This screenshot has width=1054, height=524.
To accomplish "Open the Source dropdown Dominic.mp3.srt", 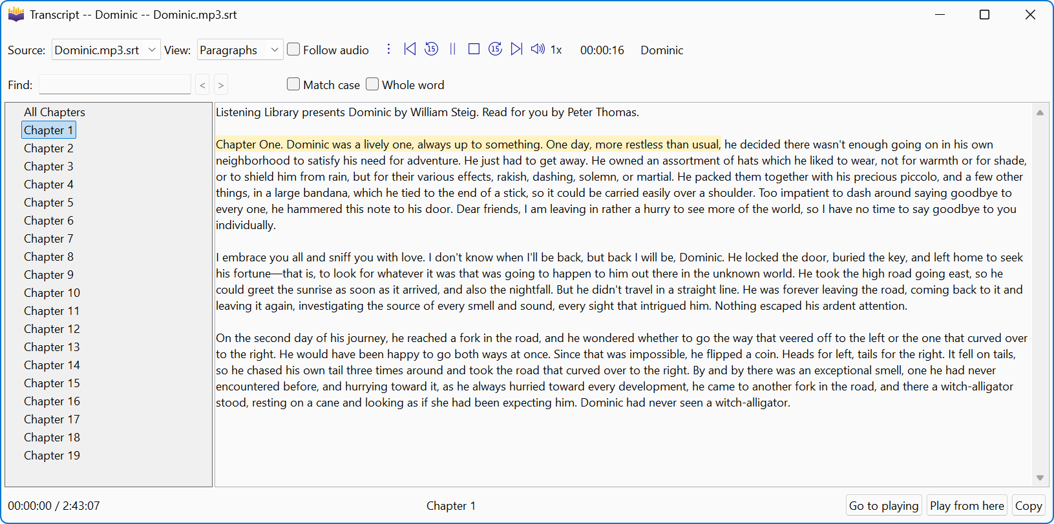I will coord(106,50).
